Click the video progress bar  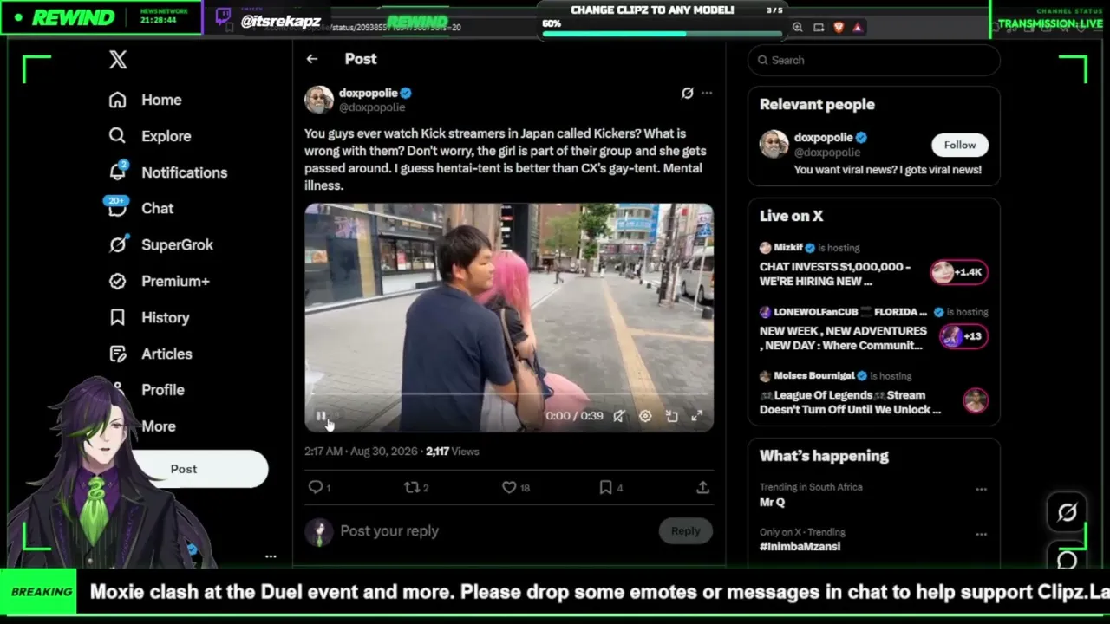[x=509, y=394]
